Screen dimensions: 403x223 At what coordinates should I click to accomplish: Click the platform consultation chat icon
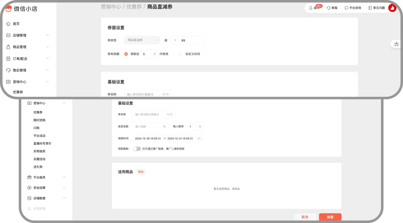346,8
